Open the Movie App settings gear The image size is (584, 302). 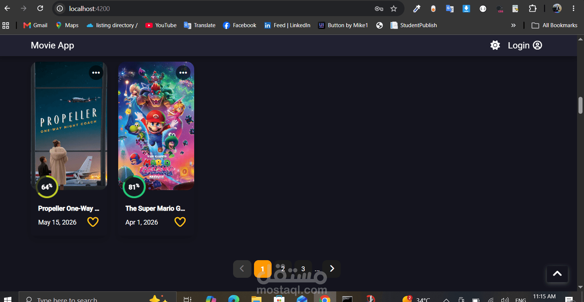click(495, 46)
